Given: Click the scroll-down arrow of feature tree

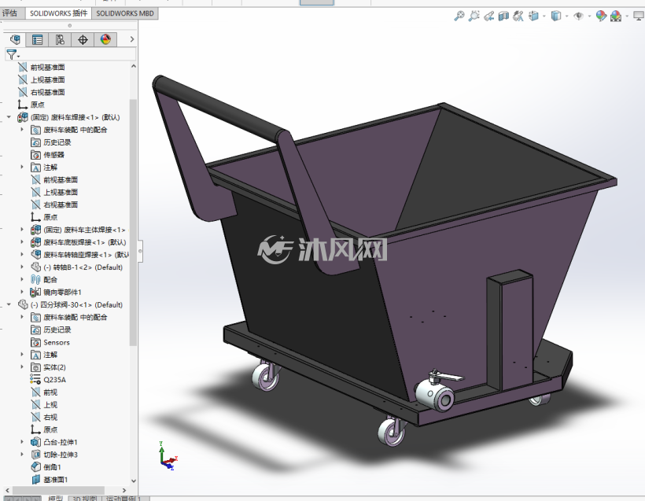Looking at the screenshot, I should point(133,481).
